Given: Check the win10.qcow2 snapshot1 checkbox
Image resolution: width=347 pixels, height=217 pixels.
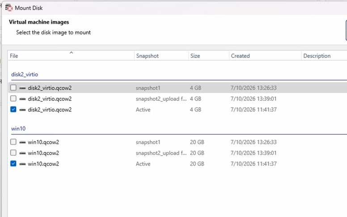Looking at the screenshot, I should [13, 142].
